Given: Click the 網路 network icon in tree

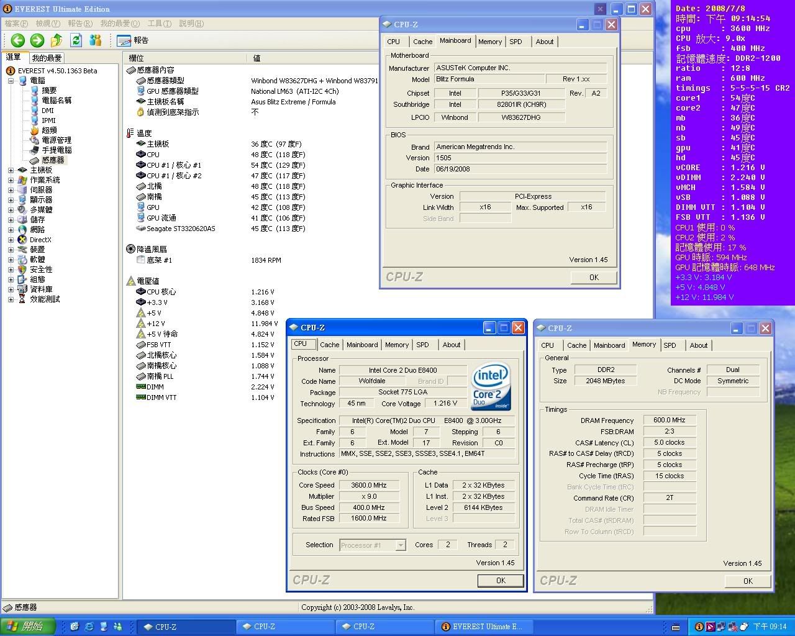Looking at the screenshot, I should click(22, 230).
